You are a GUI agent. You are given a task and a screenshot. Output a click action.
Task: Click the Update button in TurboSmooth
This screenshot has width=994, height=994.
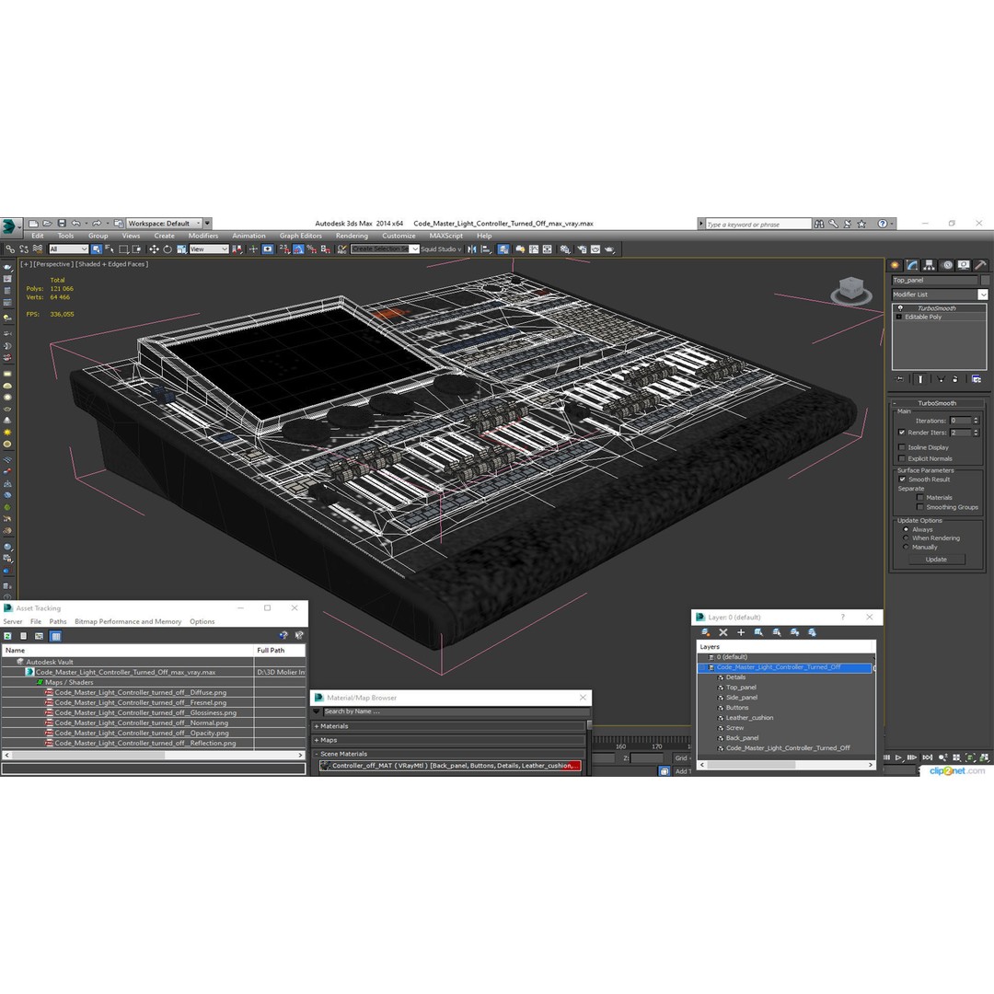[936, 560]
